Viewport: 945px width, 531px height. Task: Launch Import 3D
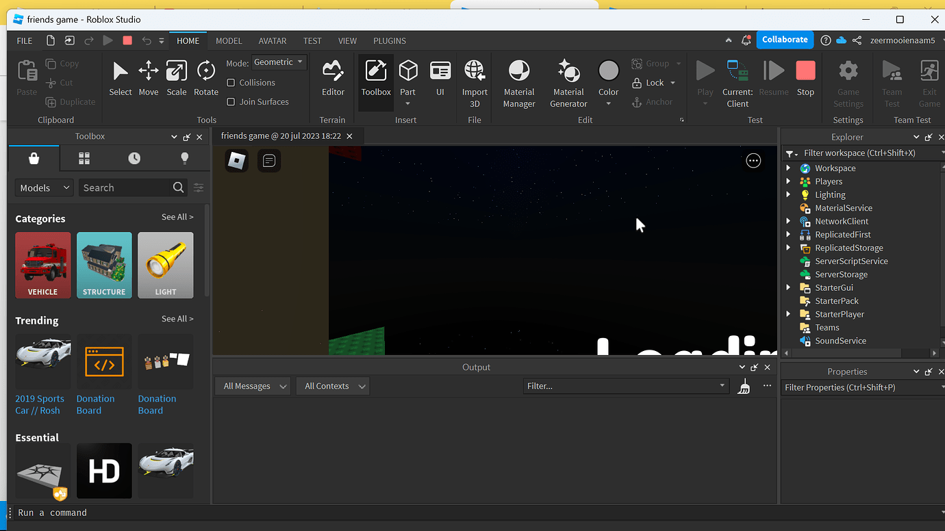coord(475,81)
